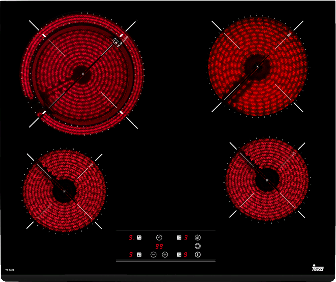Select the rear-right cooking zone icon

pyautogui.click(x=179, y=238)
